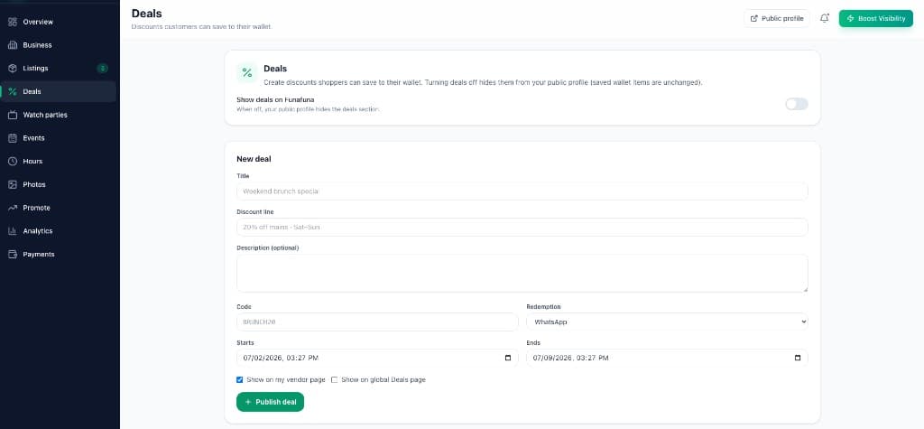This screenshot has width=924, height=429.
Task: Click the Publish deal button
Action: click(270, 402)
